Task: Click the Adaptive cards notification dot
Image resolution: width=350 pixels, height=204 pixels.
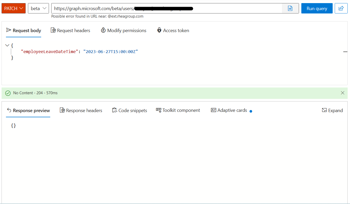Action: pos(251,111)
